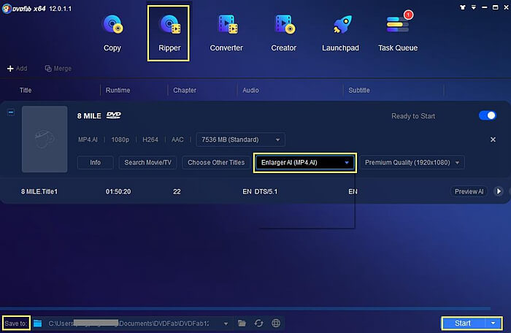Click the EN subtitle entry
The height and width of the screenshot is (333, 511).
(x=353, y=191)
